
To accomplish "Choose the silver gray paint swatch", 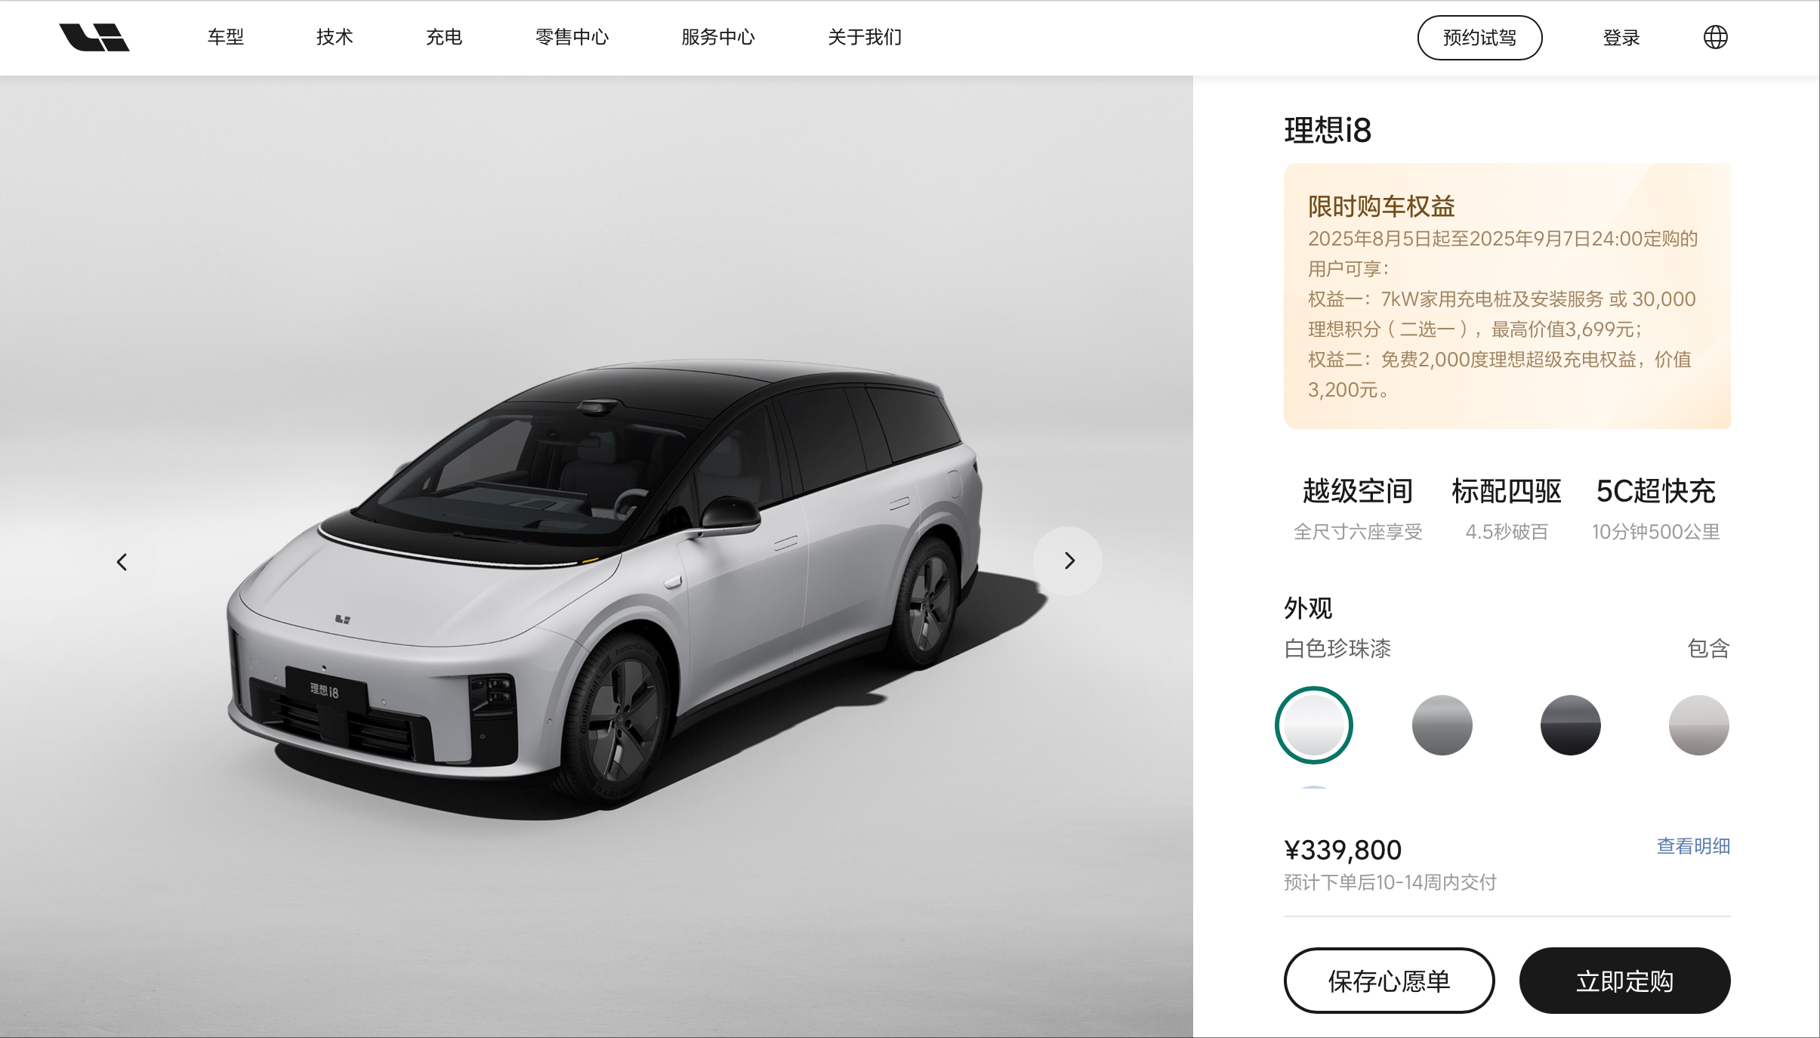I will point(1442,725).
